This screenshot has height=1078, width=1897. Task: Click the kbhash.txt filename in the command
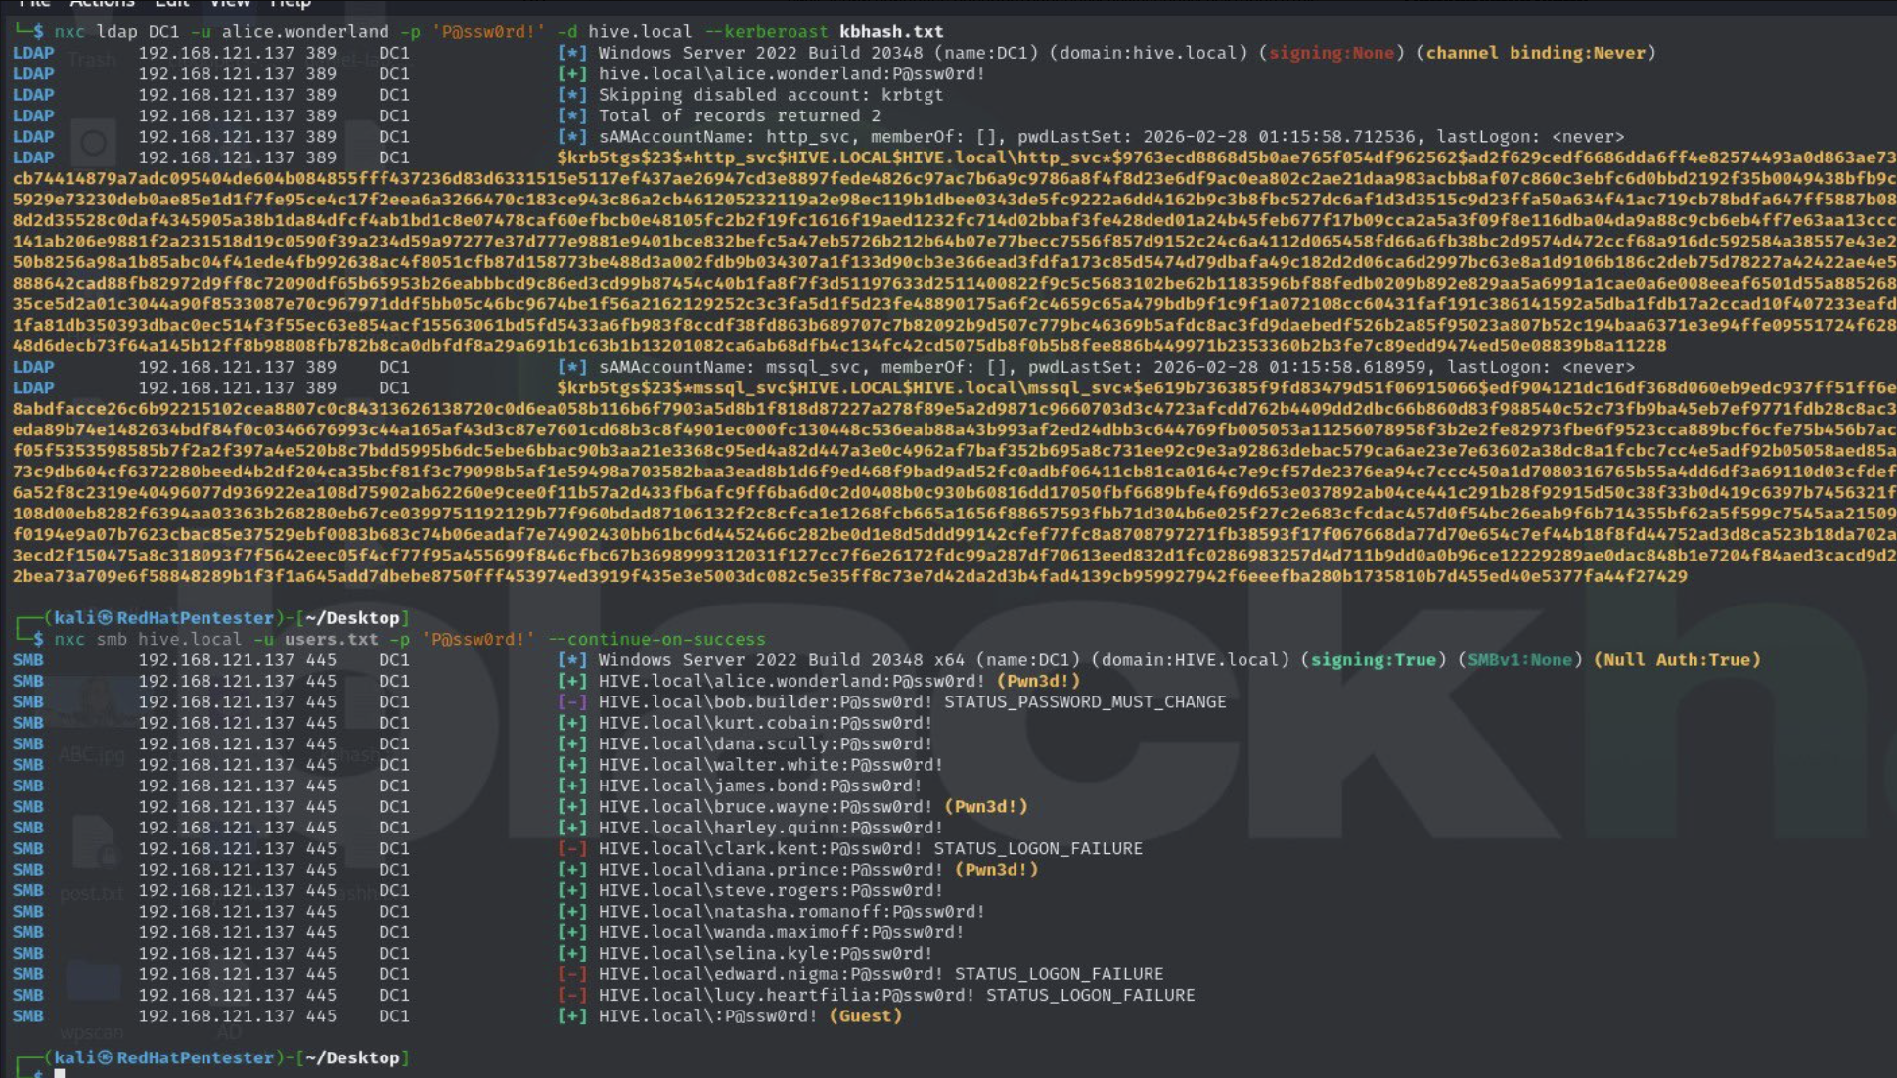[x=890, y=31]
